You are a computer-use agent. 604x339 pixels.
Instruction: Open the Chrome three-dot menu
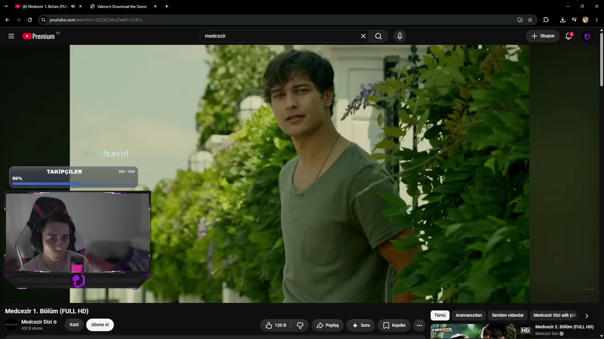(x=597, y=20)
